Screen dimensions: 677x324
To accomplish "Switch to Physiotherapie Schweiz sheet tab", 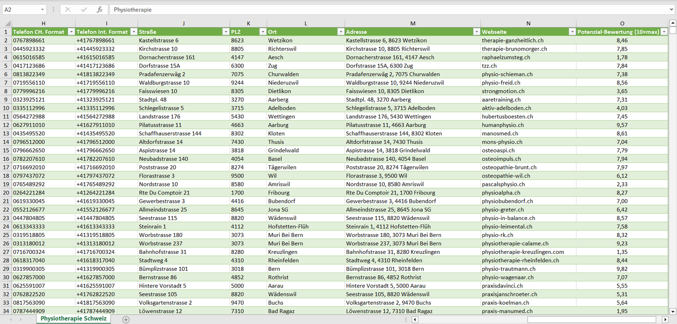I will [74, 318].
